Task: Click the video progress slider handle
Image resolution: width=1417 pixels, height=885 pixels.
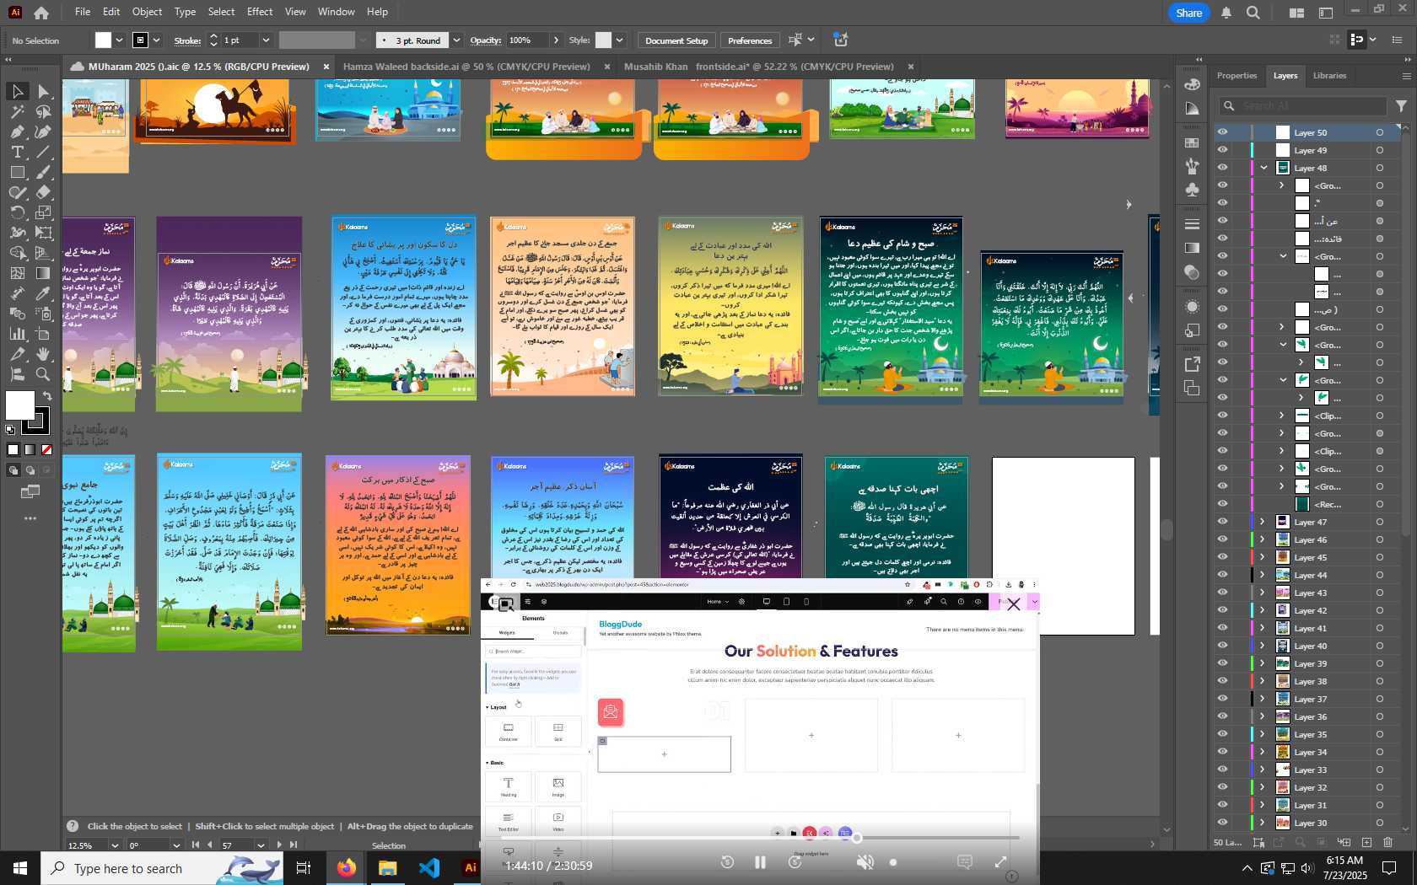Action: pyautogui.click(x=857, y=838)
